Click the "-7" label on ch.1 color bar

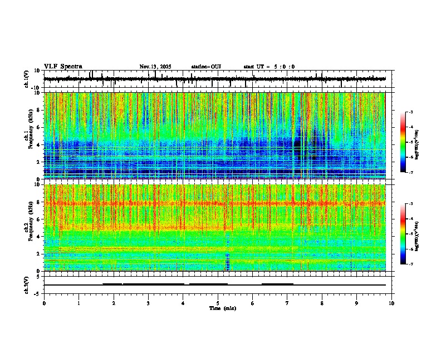[x=410, y=172]
